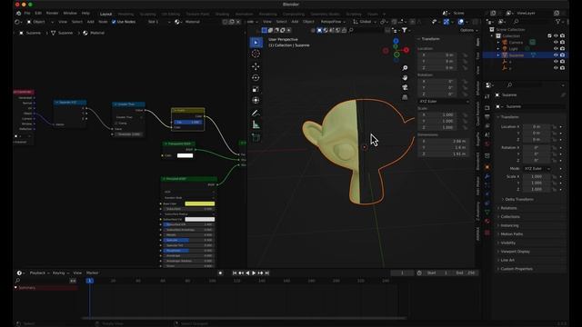This screenshot has height=327, width=582.
Task: Click the Suzanne mesh icon in node breadcrumb
Action: point(54,33)
